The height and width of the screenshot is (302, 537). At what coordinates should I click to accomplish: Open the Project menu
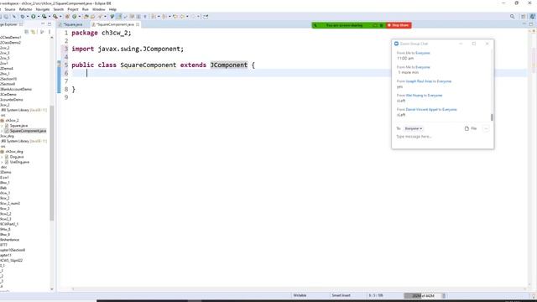(73, 9)
